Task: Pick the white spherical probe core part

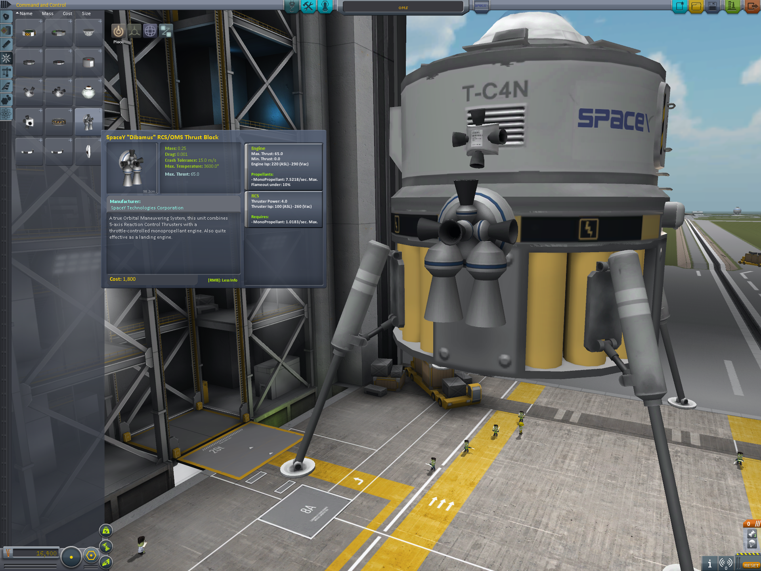Action: (88, 92)
